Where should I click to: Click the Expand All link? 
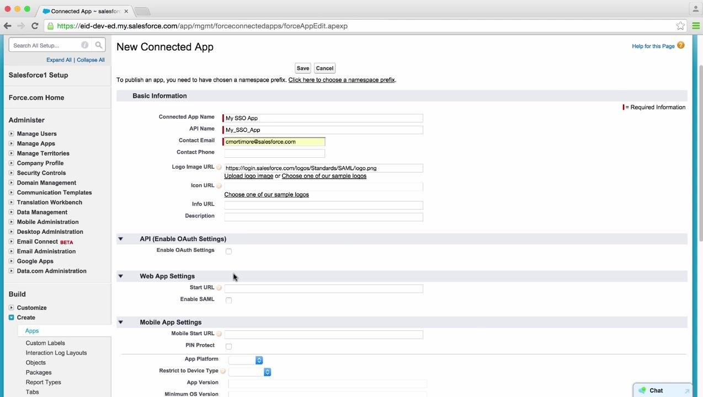pos(59,60)
